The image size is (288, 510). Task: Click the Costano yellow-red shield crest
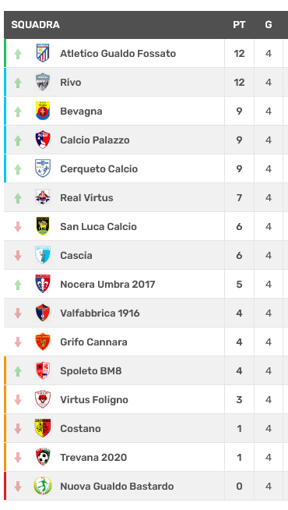(43, 428)
